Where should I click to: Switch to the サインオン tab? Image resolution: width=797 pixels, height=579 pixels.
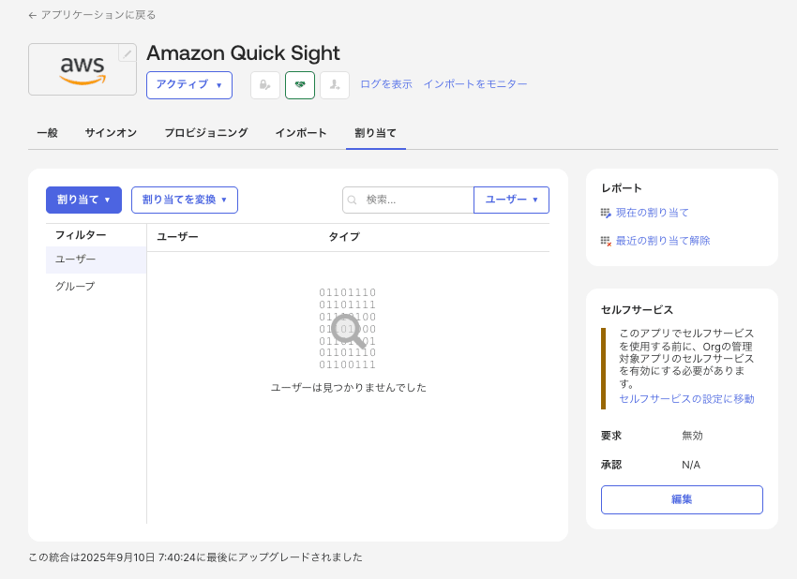[111, 133]
